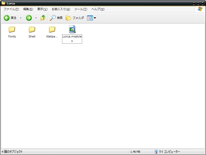The width and height of the screenshot is (206, 155).
Task: Minimize the Lorca window
Action: 194,3
